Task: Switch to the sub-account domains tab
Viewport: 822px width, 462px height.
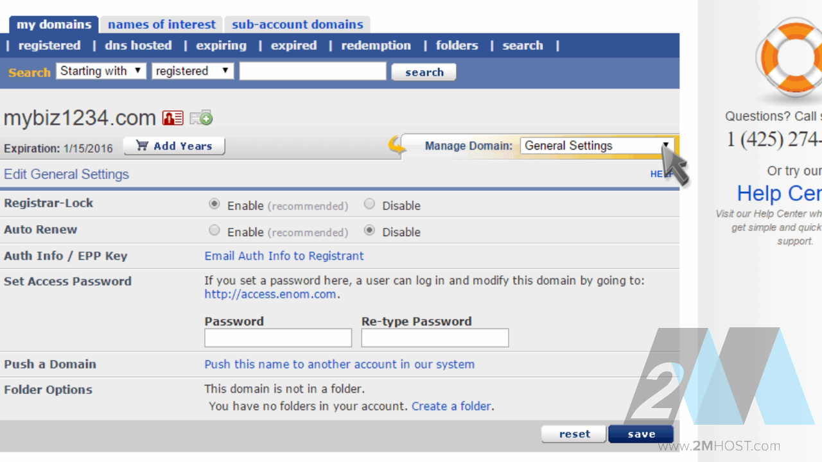Action: [x=297, y=25]
